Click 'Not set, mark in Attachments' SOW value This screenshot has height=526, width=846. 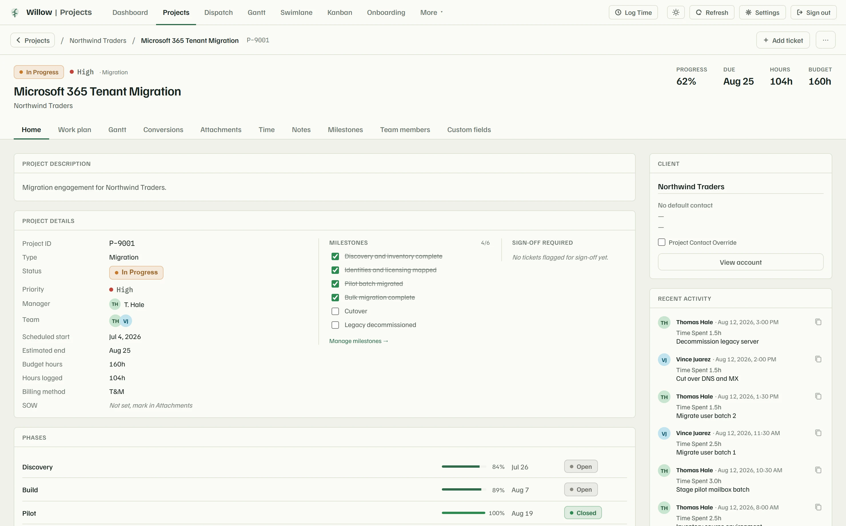pyautogui.click(x=151, y=406)
